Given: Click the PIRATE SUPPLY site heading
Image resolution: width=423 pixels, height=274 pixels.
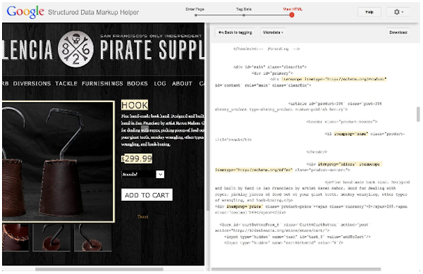Looking at the screenshot, I should [x=152, y=49].
